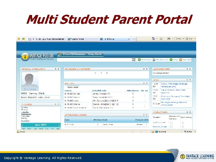Screen dimensions: 216x162
Task: Click the student photo placeholder
Action: (30, 81)
